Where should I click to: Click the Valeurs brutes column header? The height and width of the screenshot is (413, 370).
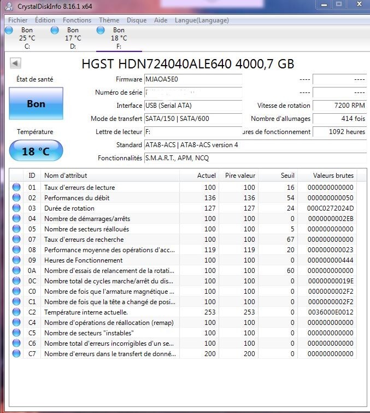click(327, 176)
